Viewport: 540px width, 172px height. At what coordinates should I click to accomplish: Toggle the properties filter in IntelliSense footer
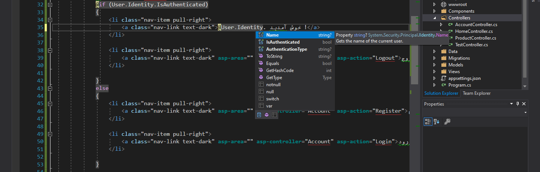(x=259, y=115)
